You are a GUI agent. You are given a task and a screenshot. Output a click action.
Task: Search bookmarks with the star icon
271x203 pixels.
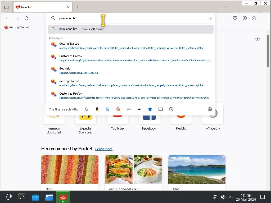(150, 109)
